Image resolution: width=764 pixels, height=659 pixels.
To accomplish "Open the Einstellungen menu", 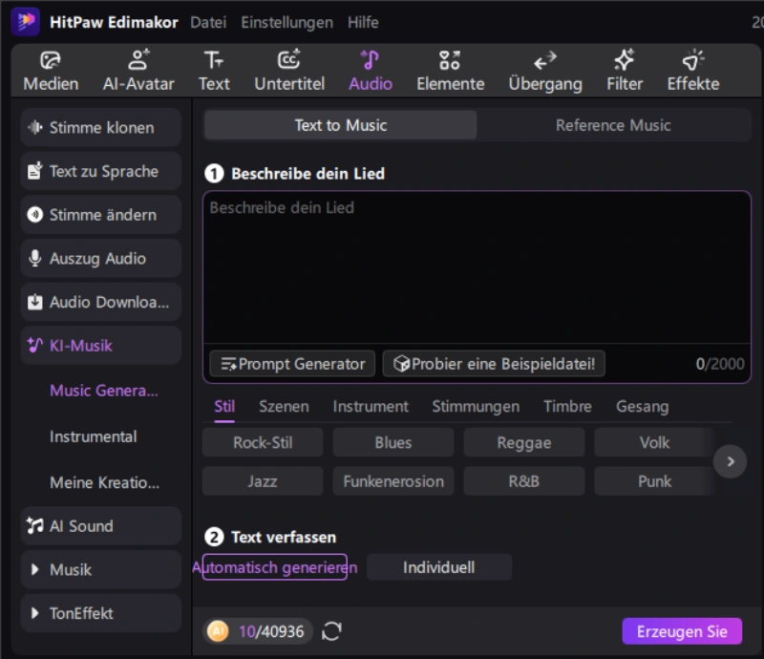I will [287, 22].
